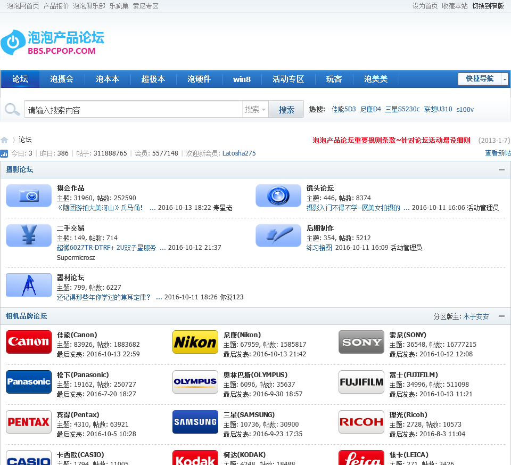Open 摄会作品 forum via camera icon
The width and height of the screenshot is (511, 465).
29,195
